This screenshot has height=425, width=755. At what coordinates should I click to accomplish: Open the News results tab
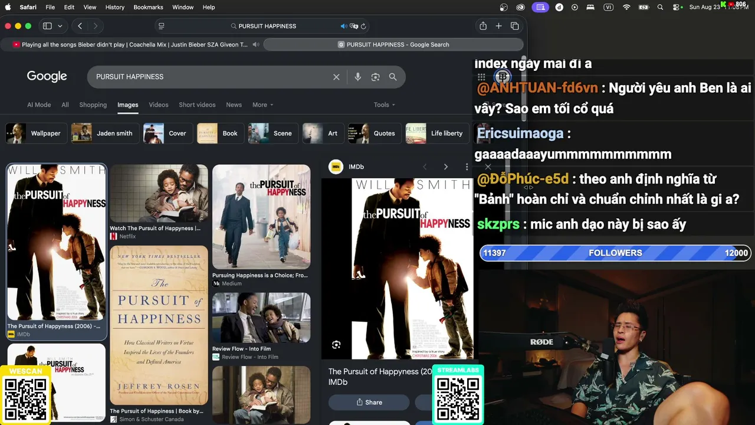coord(234,104)
